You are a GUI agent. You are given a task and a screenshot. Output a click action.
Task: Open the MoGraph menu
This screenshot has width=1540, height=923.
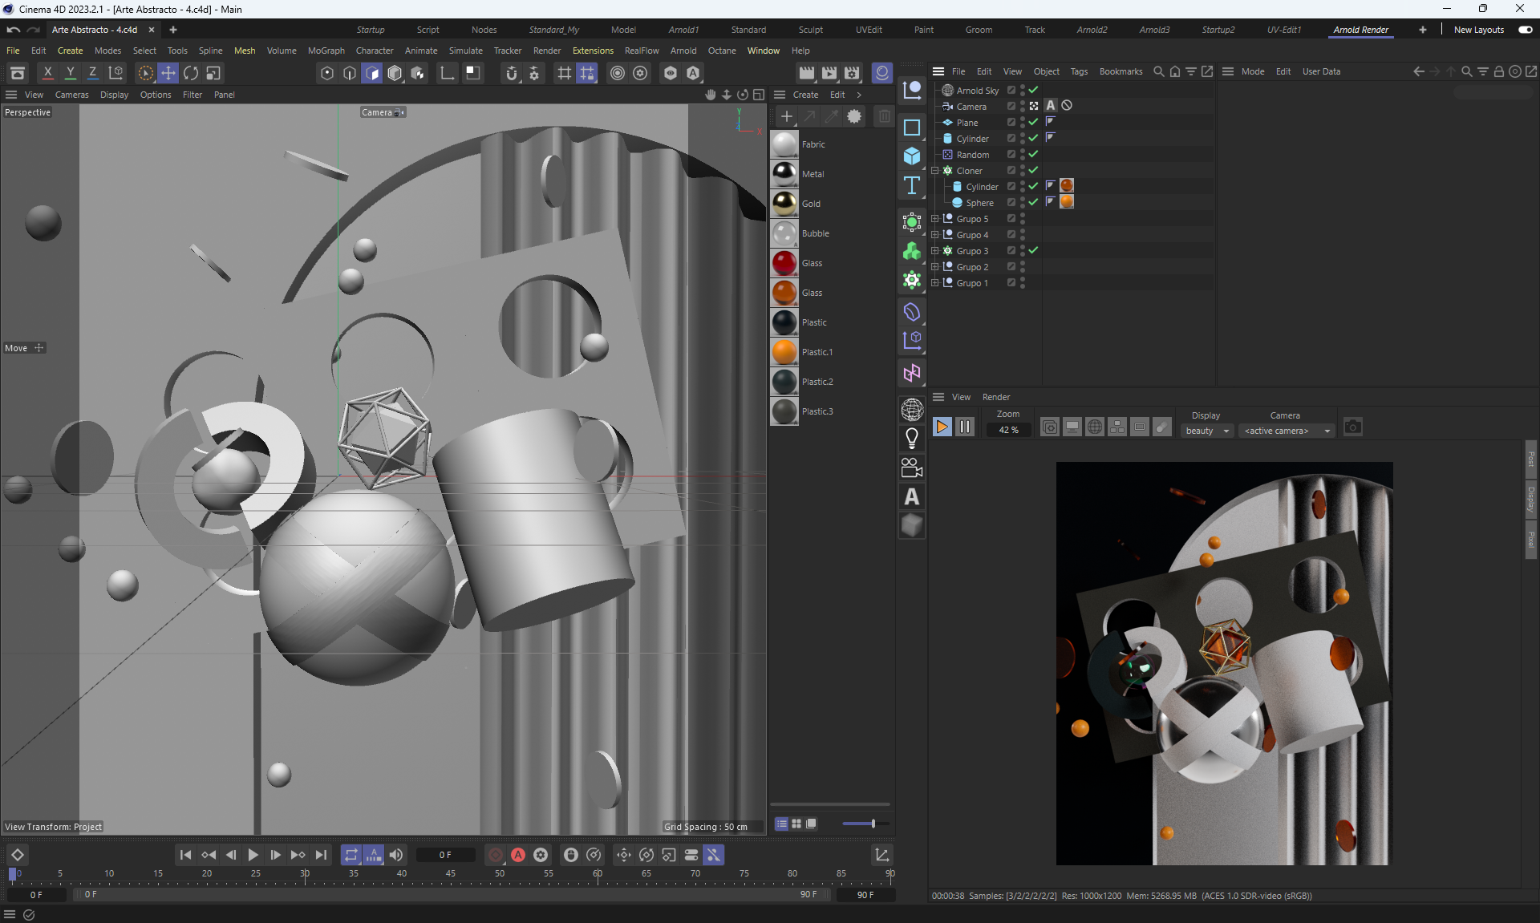click(326, 51)
